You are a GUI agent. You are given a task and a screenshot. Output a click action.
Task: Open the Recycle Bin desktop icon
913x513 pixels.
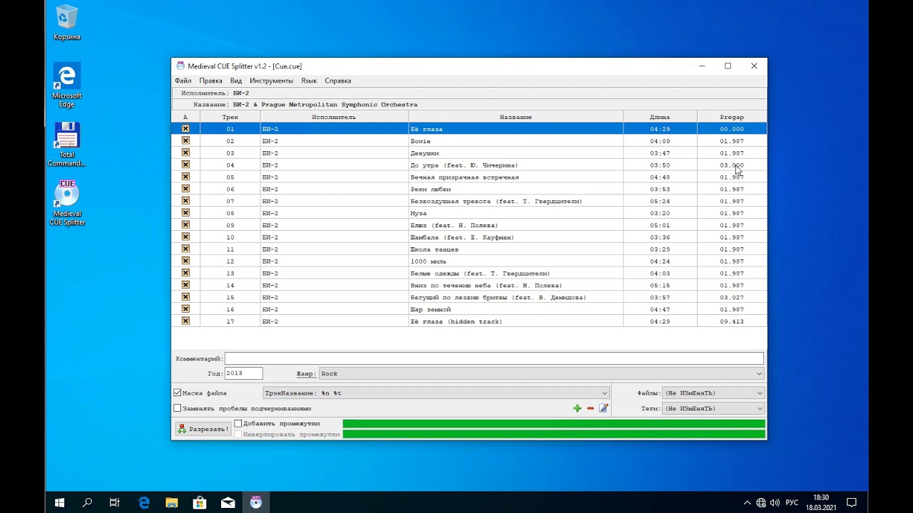click(67, 22)
